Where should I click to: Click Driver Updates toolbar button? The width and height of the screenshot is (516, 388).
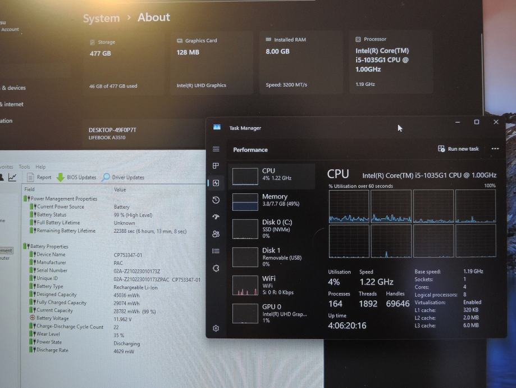[x=123, y=177]
